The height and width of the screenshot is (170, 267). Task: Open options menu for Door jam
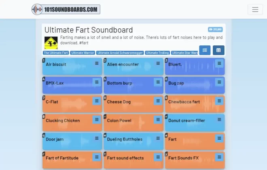97,138
